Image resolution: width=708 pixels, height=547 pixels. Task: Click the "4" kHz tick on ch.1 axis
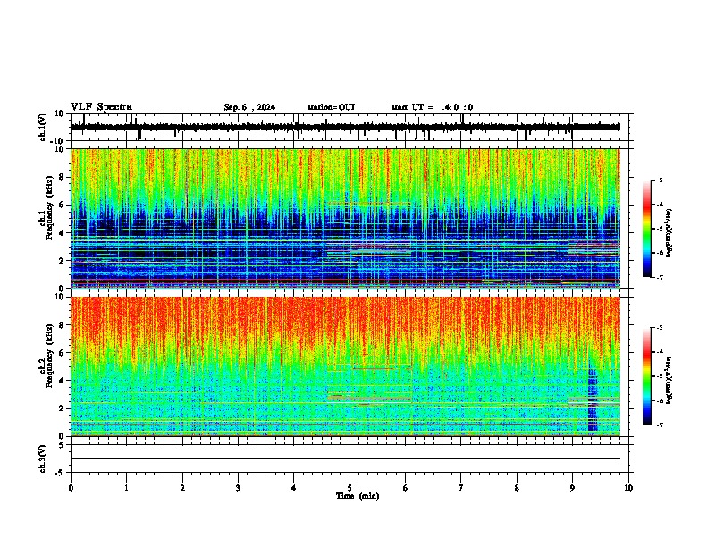(x=62, y=233)
